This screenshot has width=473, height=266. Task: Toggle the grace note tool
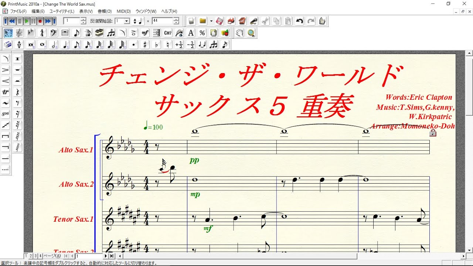coord(225,45)
